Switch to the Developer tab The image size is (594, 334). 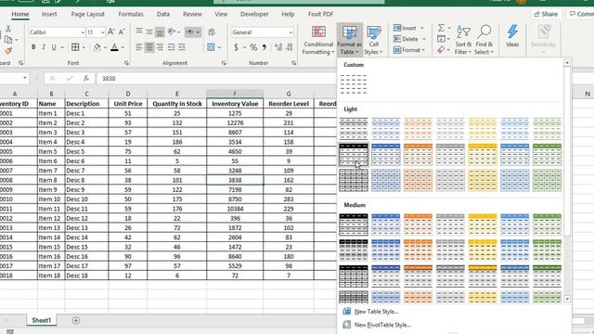pos(254,14)
